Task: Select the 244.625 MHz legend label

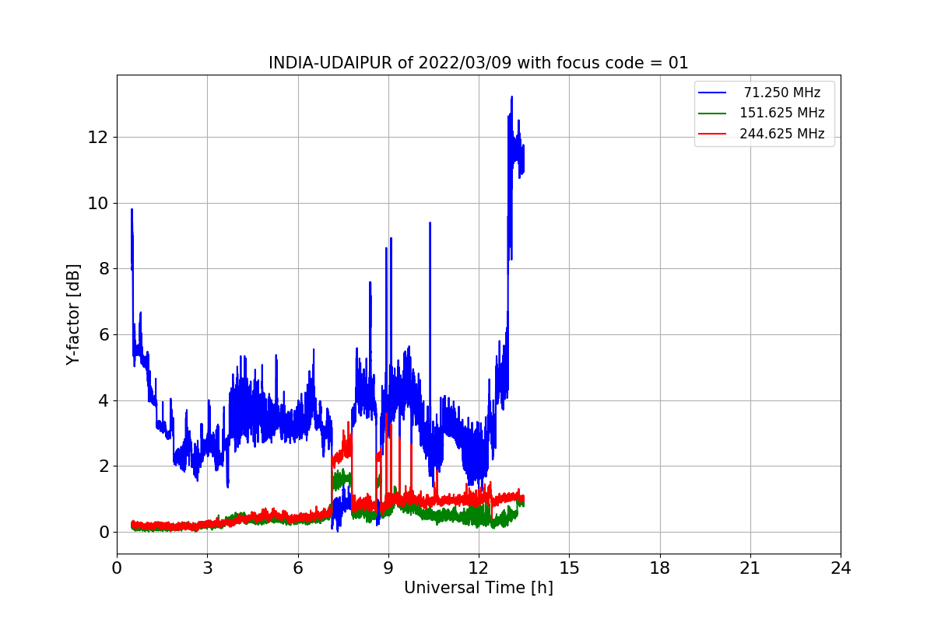Action: 782,134
